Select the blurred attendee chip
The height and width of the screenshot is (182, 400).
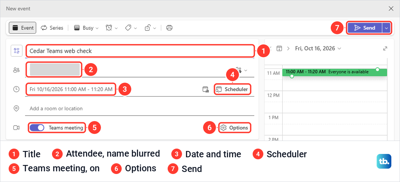point(55,70)
